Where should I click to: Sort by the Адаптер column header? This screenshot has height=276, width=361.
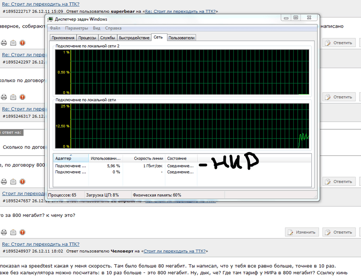click(x=71, y=158)
